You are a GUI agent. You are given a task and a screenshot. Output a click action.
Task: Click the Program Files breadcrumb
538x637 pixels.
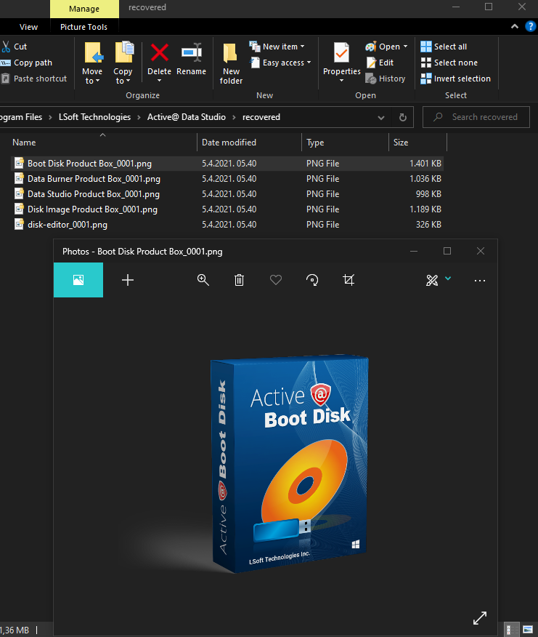(21, 117)
